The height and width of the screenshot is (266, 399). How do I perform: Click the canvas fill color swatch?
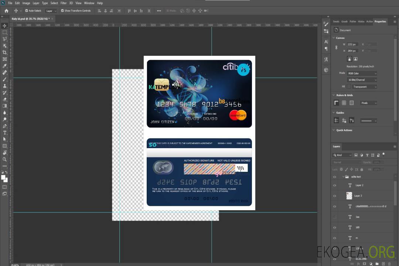click(349, 87)
